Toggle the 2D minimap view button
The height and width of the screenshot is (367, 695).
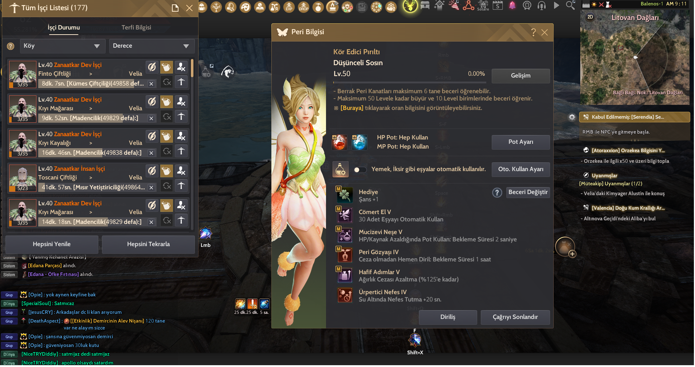tap(590, 17)
